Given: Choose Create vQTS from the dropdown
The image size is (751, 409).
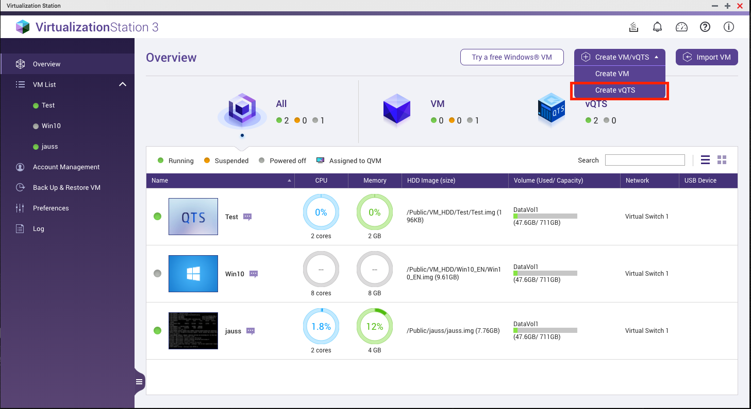Looking at the screenshot, I should pyautogui.click(x=620, y=90).
